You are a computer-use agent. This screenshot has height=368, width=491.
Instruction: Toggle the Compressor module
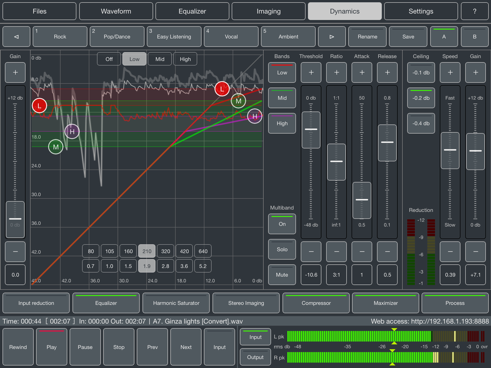coord(316,303)
